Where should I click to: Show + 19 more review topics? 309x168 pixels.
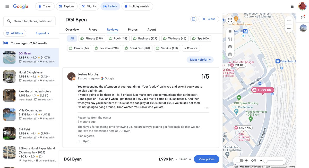[191, 48]
